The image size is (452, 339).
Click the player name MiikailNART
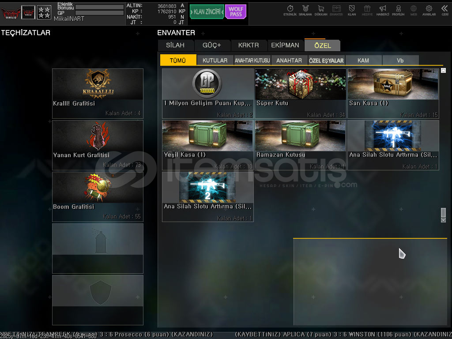pyautogui.click(x=69, y=19)
